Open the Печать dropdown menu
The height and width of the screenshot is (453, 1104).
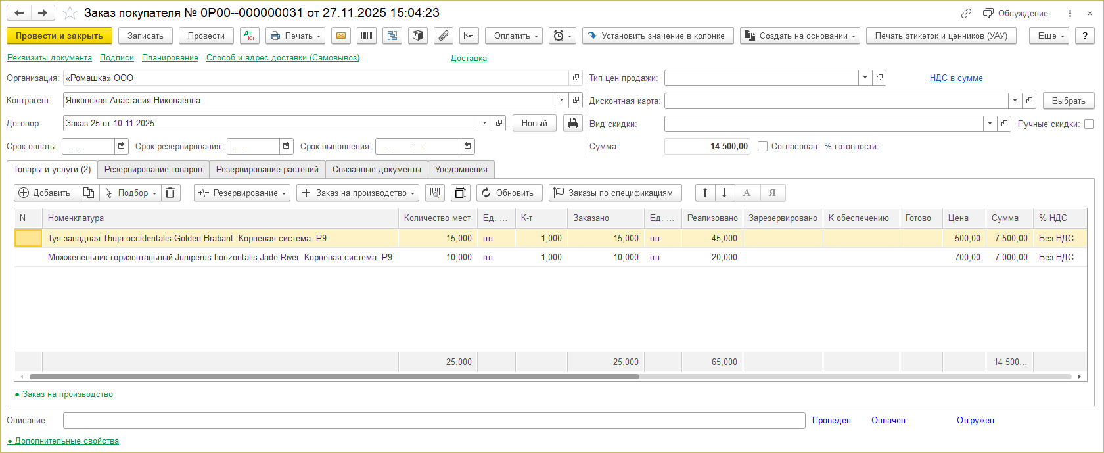[x=296, y=36]
